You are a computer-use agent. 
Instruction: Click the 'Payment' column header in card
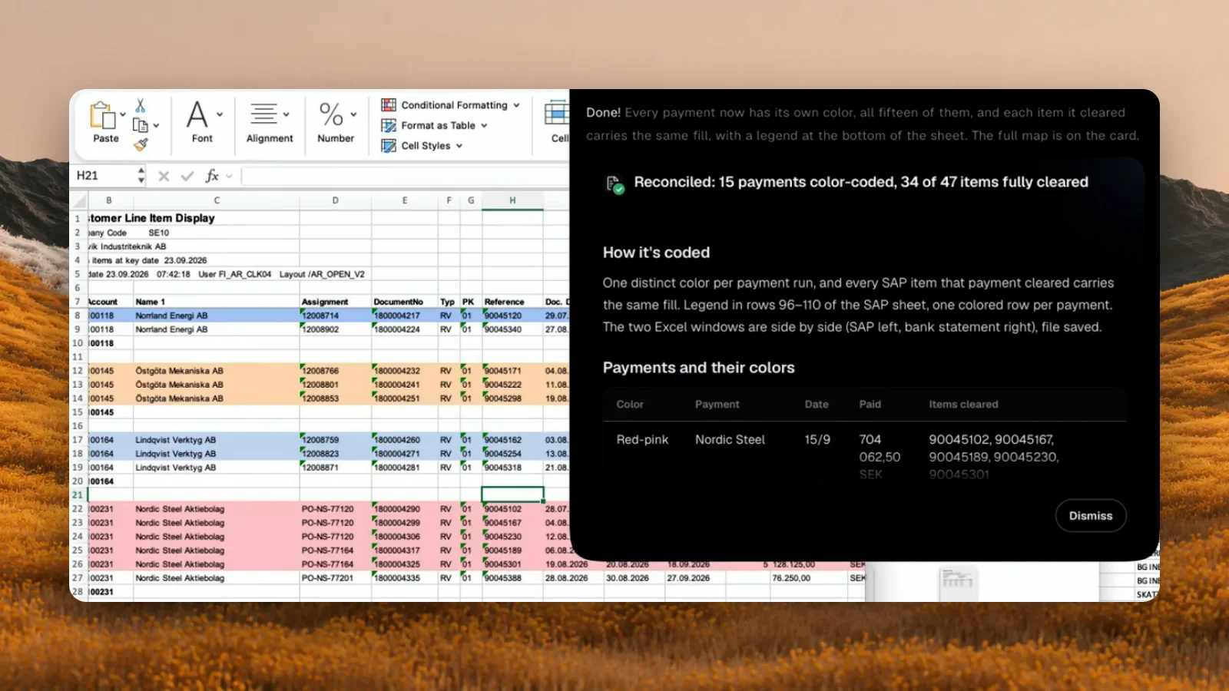click(717, 404)
